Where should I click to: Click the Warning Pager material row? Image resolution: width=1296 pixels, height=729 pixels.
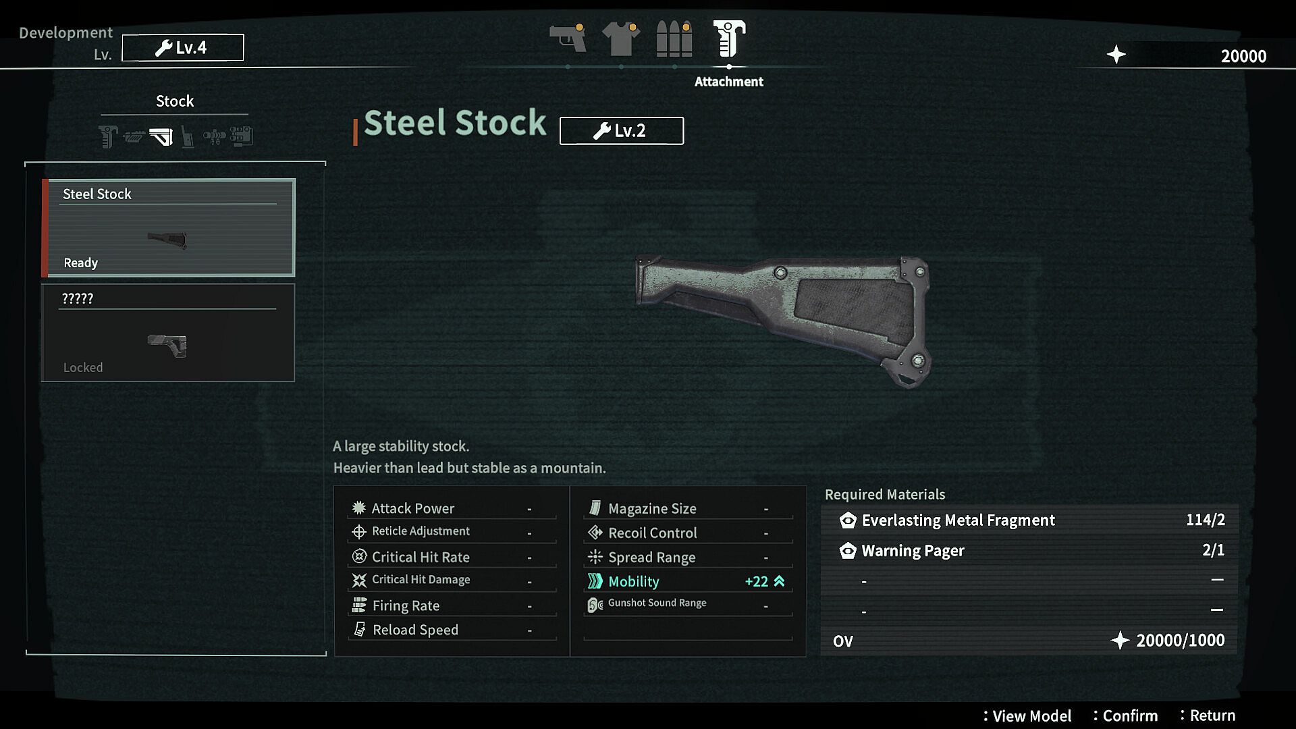(1029, 550)
